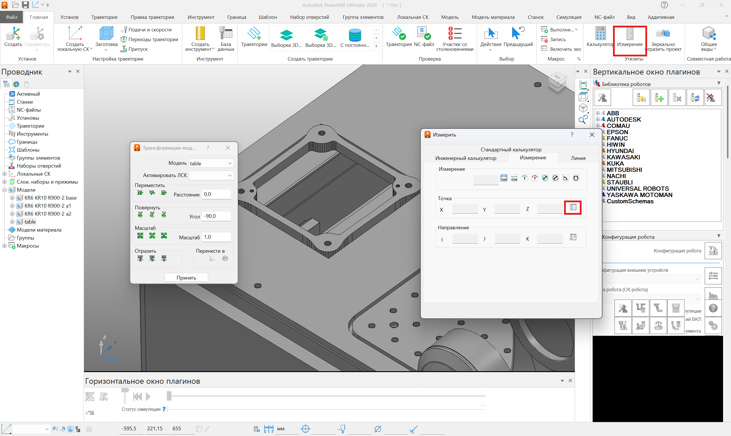Expand the ABB robot library node
This screenshot has height=436, width=731.
[x=598, y=113]
